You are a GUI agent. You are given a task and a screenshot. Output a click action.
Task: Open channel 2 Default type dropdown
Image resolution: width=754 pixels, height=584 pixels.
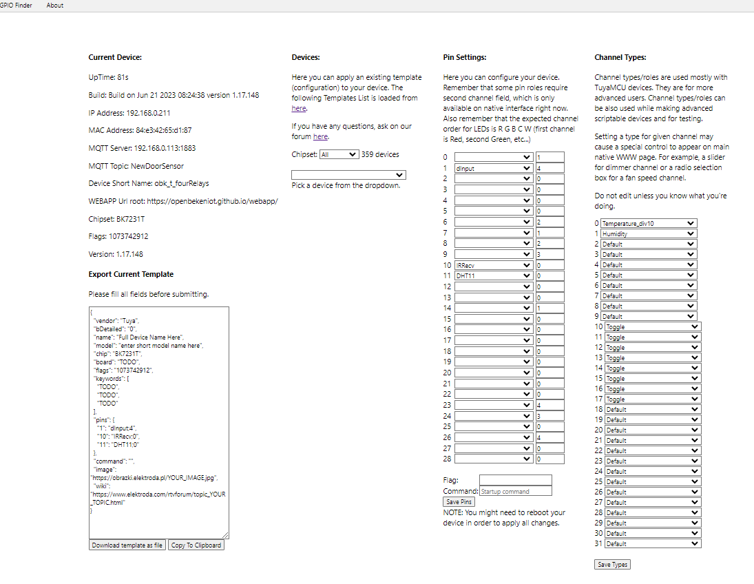(x=649, y=244)
